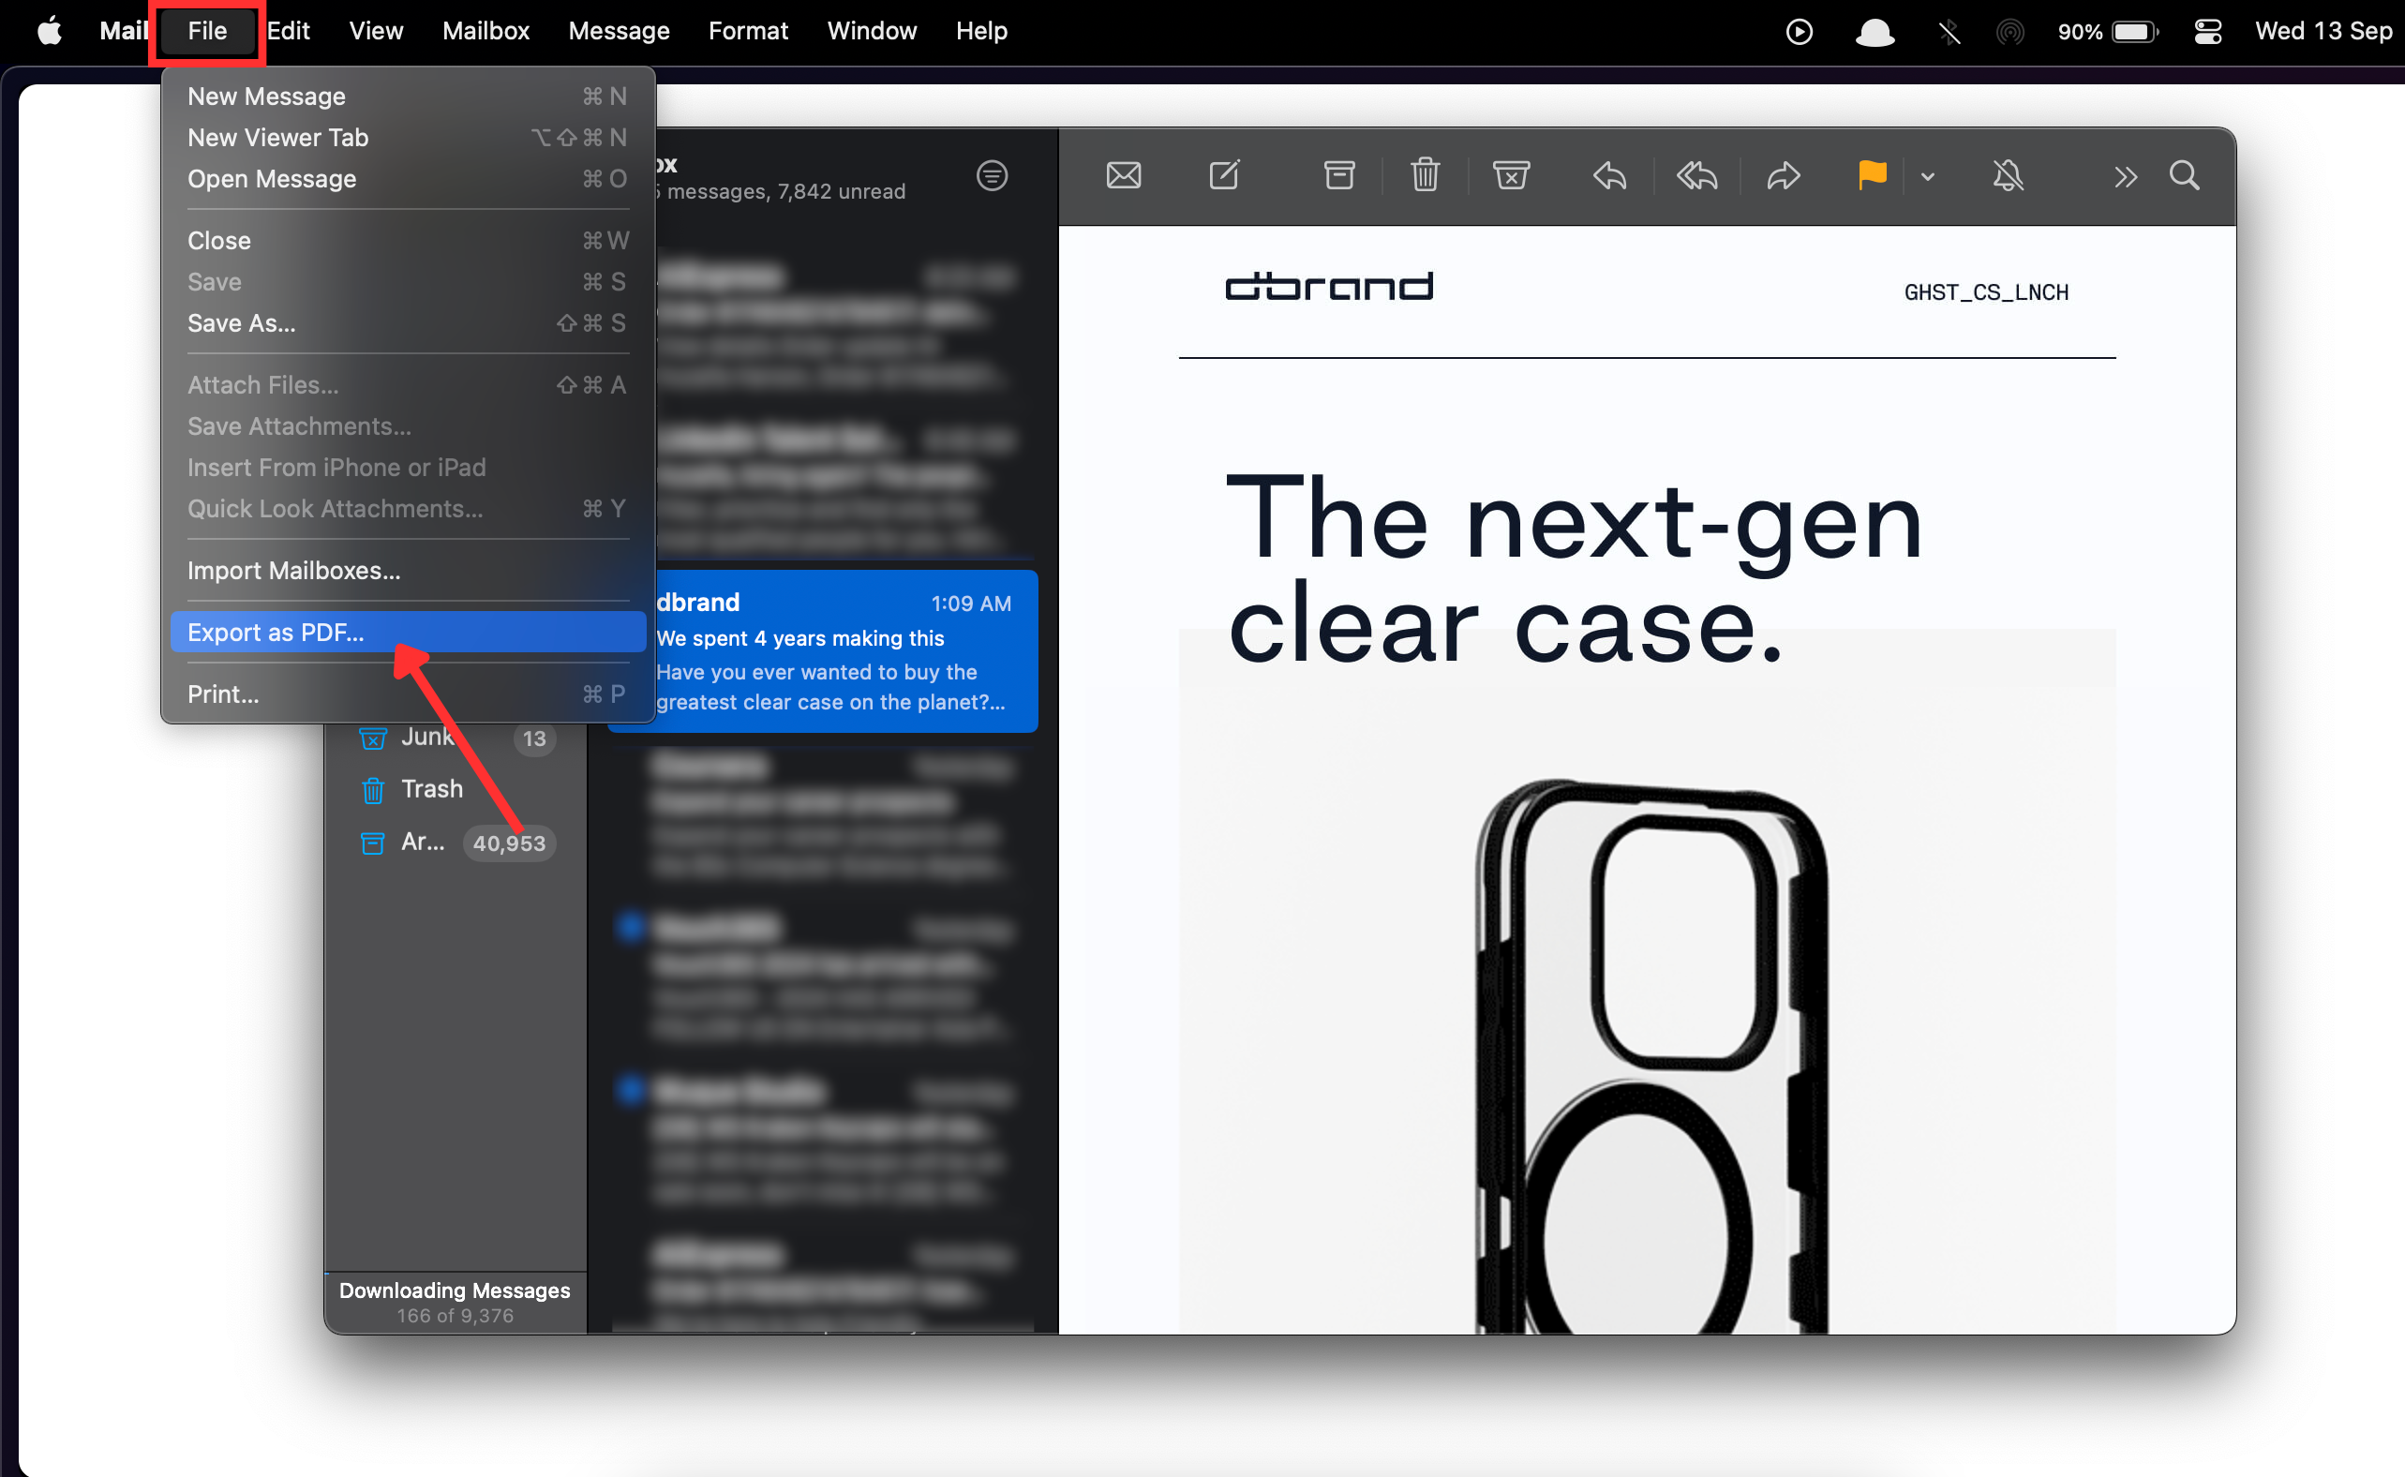Open the flag color dropdown chevron
The width and height of the screenshot is (2405, 1477).
1927,177
